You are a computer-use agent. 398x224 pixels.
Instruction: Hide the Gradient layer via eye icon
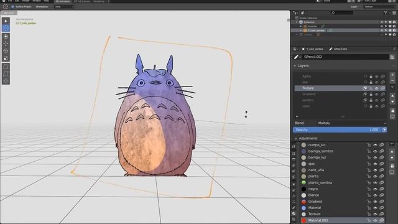[x=377, y=94]
